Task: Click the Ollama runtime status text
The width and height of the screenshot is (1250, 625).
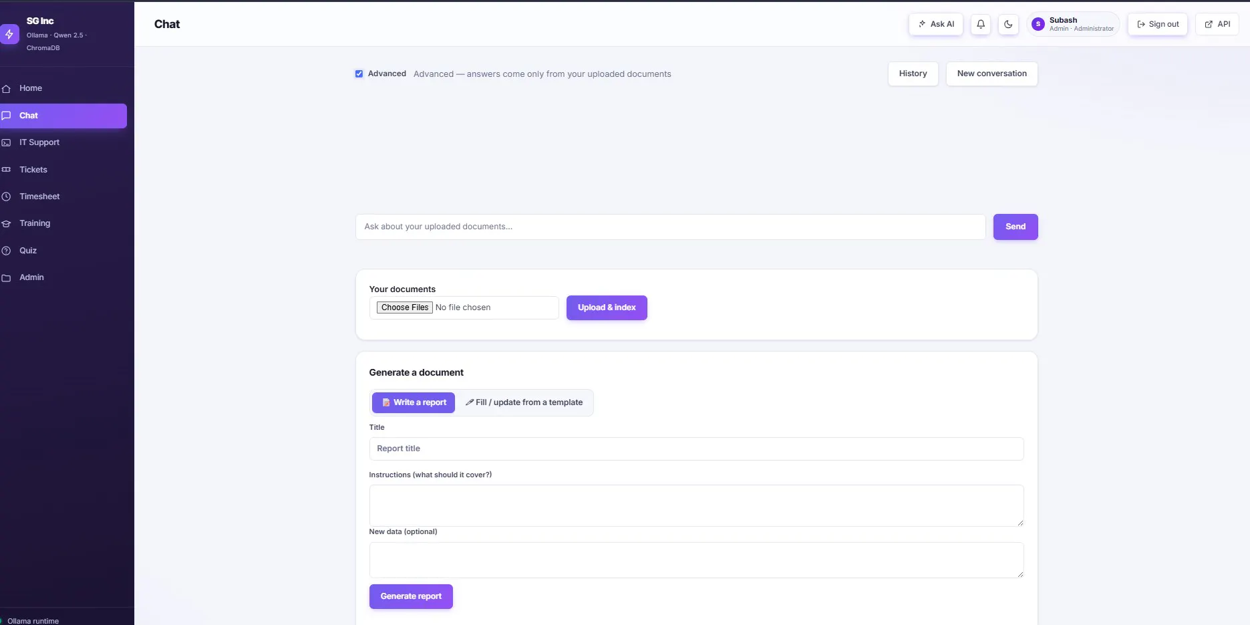Action: pos(33,621)
